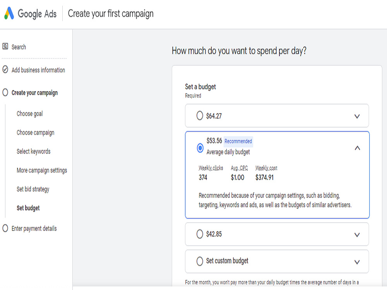The image size is (387, 290).
Task: Choose the Set custom budget radio option
Action: pyautogui.click(x=200, y=261)
